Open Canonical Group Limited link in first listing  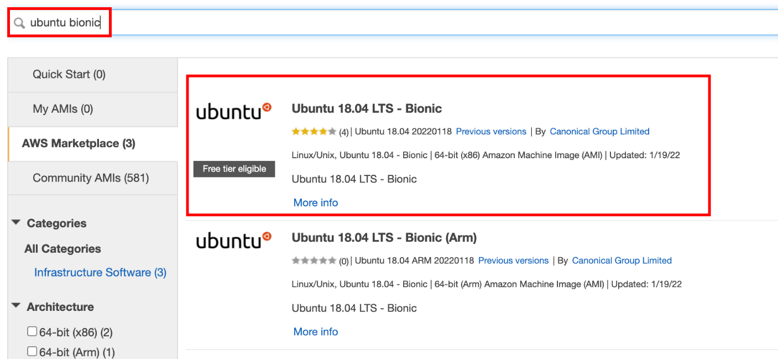(x=599, y=132)
